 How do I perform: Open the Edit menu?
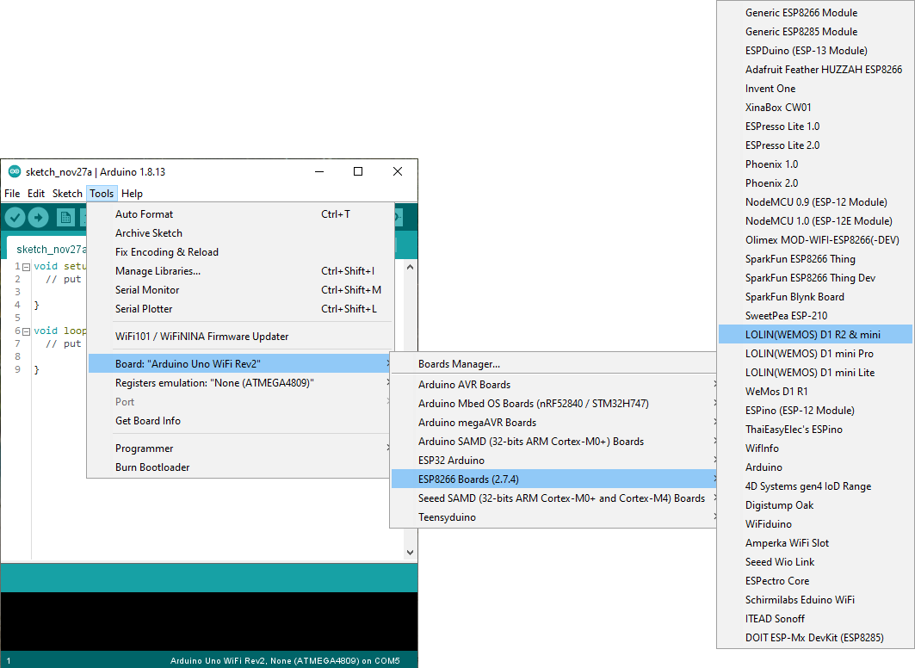[x=36, y=194]
